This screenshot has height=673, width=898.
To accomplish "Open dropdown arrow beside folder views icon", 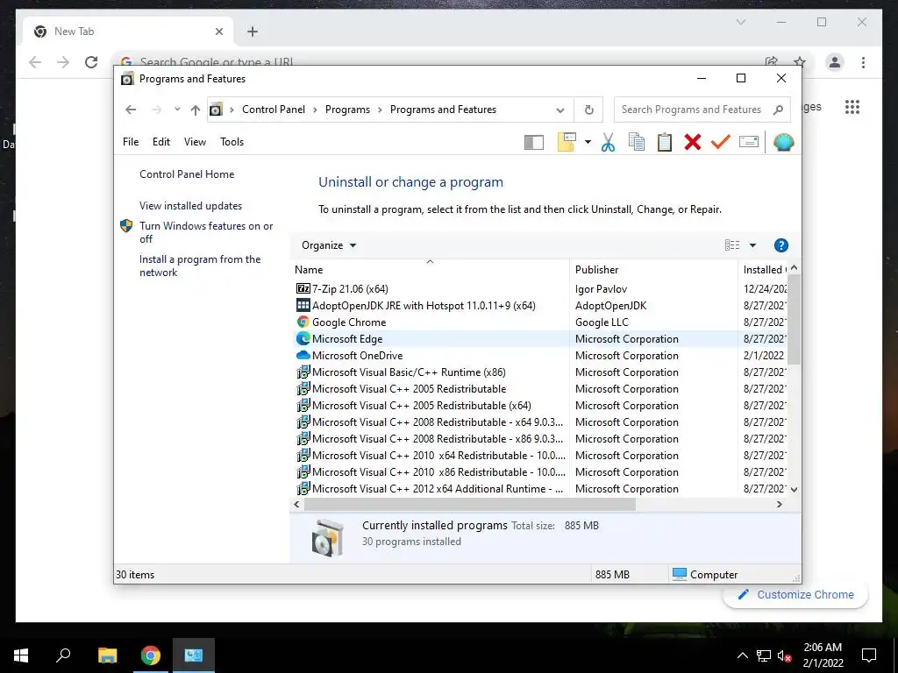I will 588,142.
